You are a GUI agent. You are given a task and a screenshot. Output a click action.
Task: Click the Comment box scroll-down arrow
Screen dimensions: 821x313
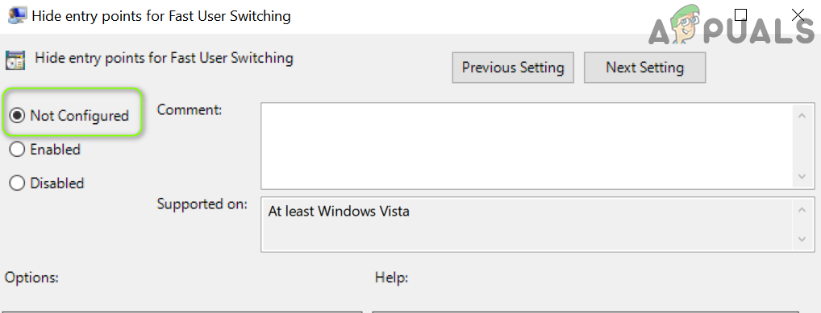click(802, 177)
